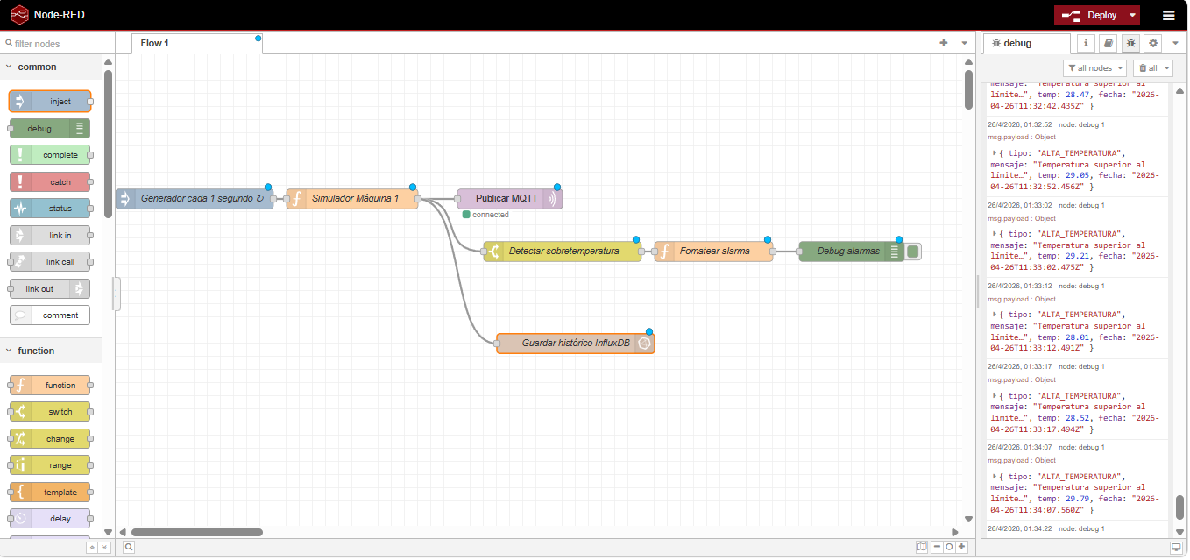Expand the 01:33:12 debug message object
The image size is (1190, 560).
tap(995, 315)
